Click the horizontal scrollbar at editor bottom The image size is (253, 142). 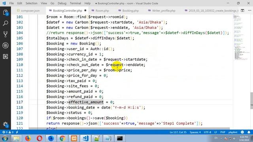129,129
